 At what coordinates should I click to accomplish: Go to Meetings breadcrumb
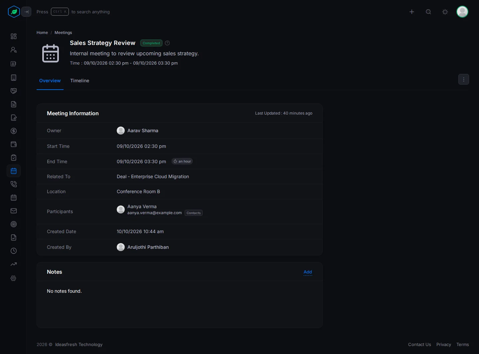[x=63, y=33]
